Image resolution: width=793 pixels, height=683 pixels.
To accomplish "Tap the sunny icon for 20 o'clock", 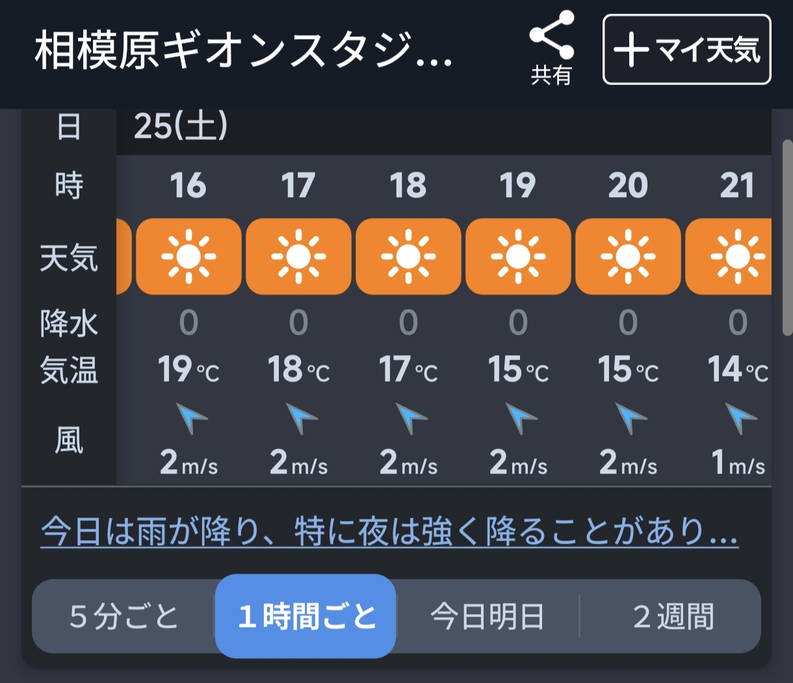I will (x=628, y=257).
